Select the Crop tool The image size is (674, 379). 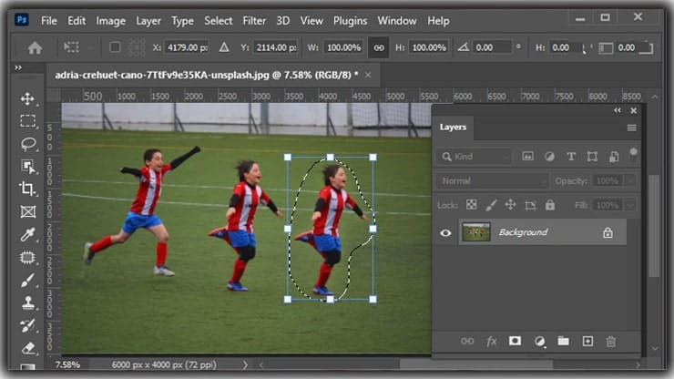[27, 189]
